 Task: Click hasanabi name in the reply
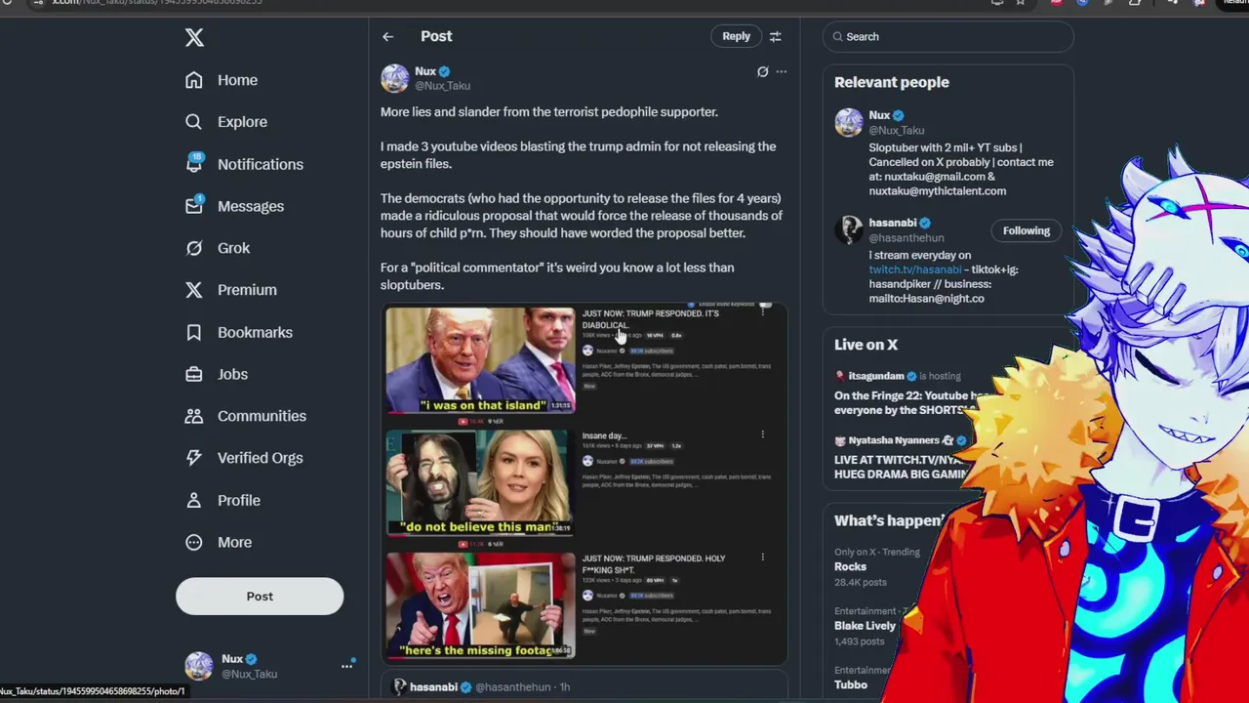tap(433, 687)
